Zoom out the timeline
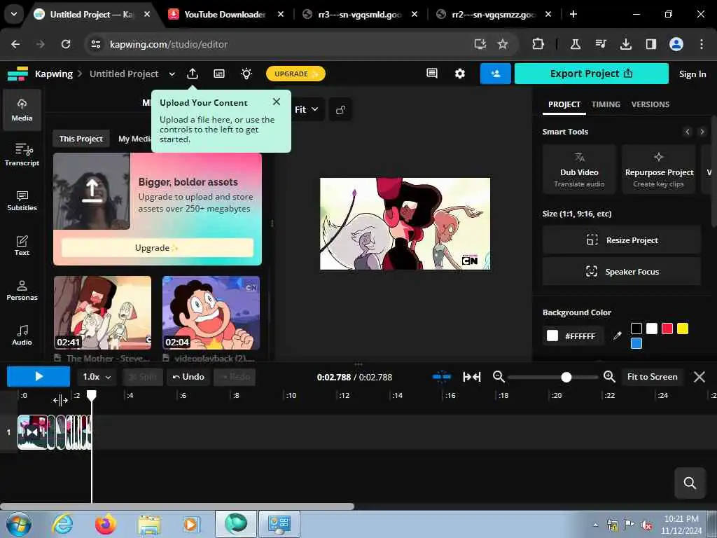The image size is (717, 538). [499, 376]
